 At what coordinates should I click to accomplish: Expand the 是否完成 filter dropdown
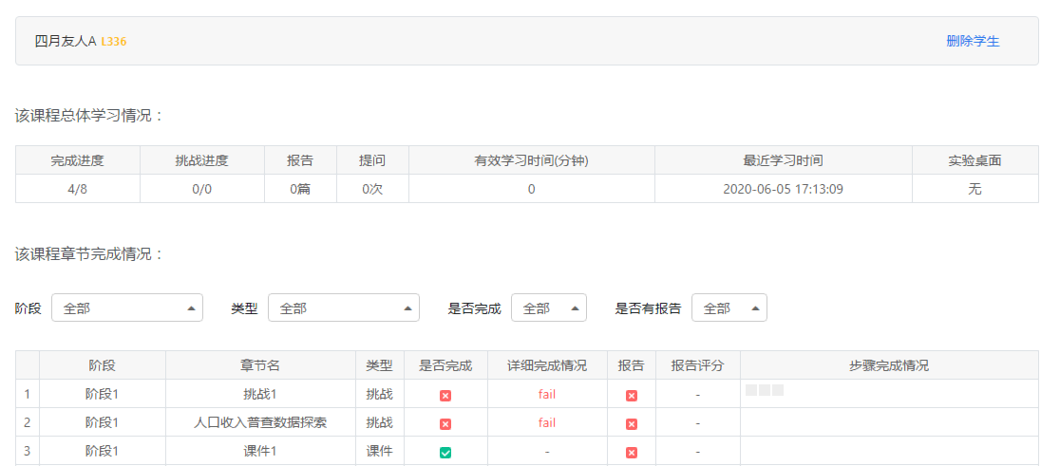coord(548,308)
